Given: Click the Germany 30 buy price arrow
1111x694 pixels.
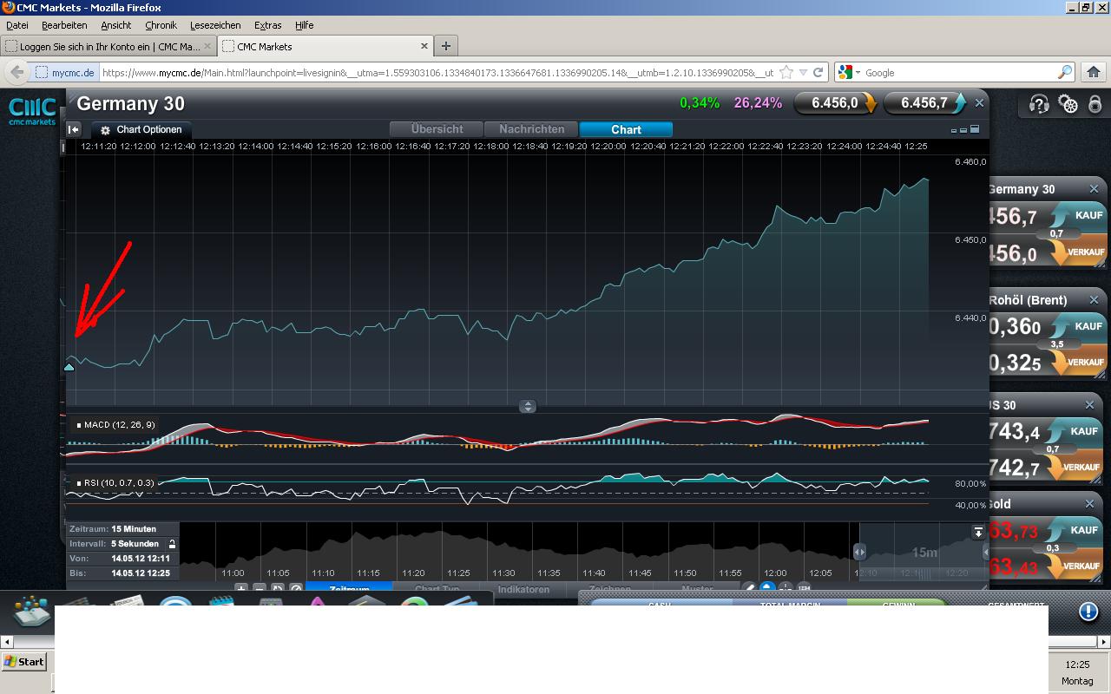Looking at the screenshot, I should point(959,103).
